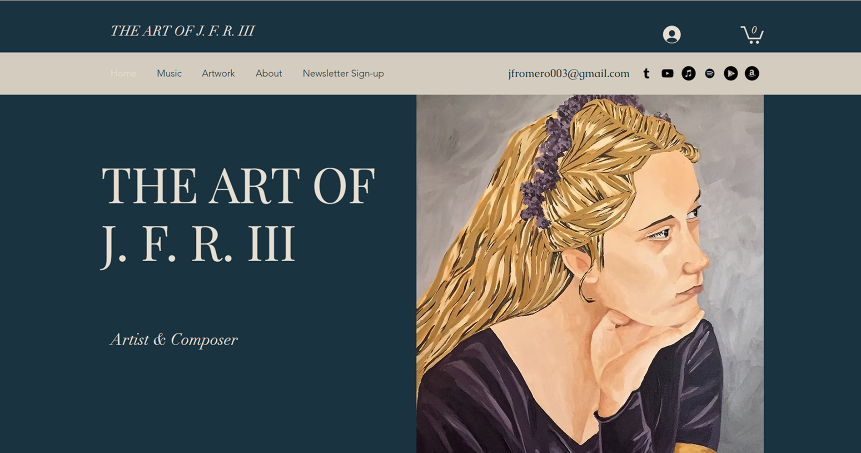
Task: Open the Tumblr social link
Action: 646,73
